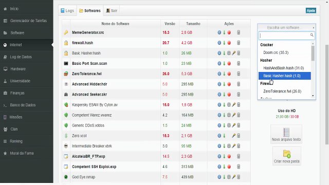Delete God Eye.nmap with trash icon
Screen dimensions: 329x185
(239, 177)
